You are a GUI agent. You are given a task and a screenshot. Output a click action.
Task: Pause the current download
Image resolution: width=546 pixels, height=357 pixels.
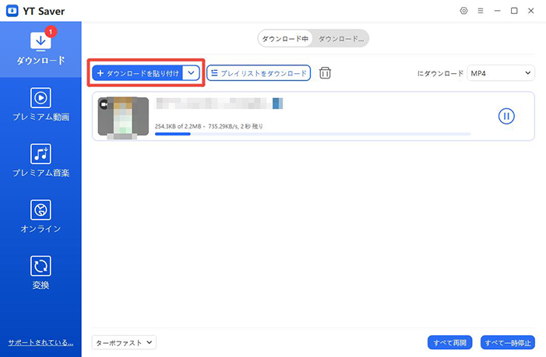coord(506,116)
